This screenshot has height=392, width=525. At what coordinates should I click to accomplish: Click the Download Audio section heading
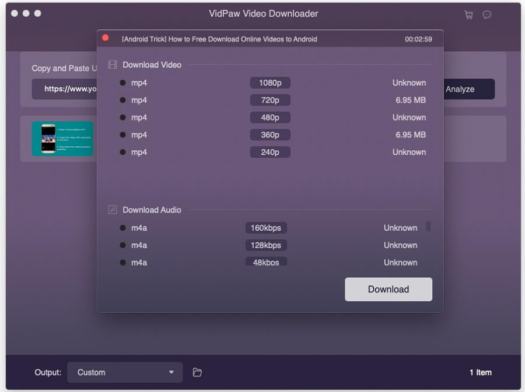click(x=152, y=210)
